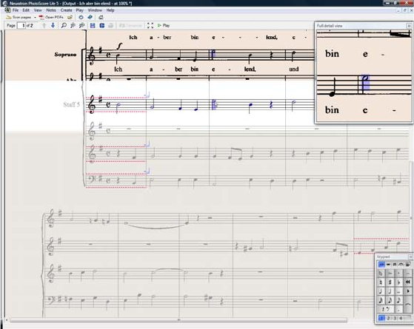Collapse the Full detail view panel
The width and height of the screenshot is (414, 329).
pos(409,26)
